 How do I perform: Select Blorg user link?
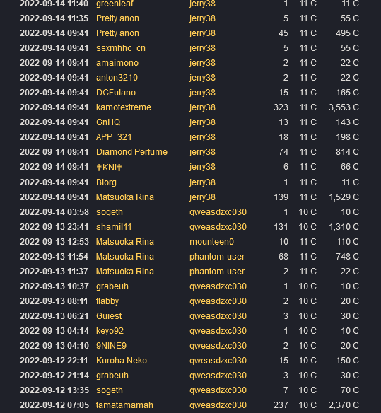coord(106,182)
